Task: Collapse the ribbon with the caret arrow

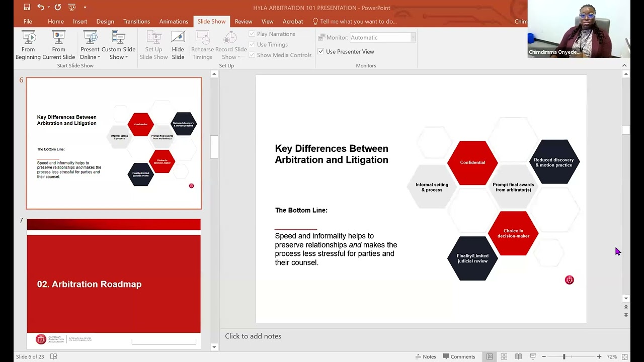Action: pyautogui.click(x=624, y=65)
